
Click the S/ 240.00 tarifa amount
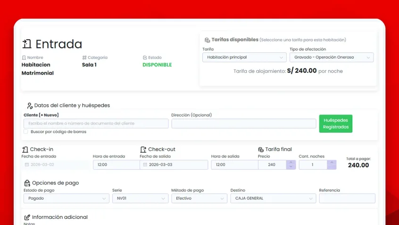click(302, 71)
